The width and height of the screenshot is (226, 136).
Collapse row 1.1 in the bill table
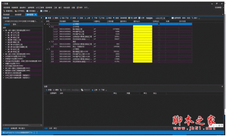(x=50, y=27)
